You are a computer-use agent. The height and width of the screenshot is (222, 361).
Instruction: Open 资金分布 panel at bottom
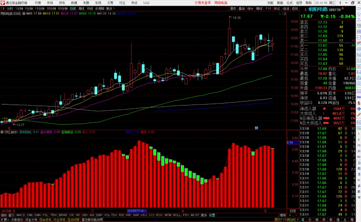pos(31,220)
